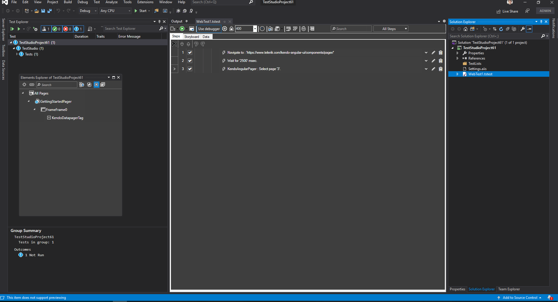Click the scissors delete icon in the Steps toolbar
The width and height of the screenshot is (558, 302).
(174, 44)
